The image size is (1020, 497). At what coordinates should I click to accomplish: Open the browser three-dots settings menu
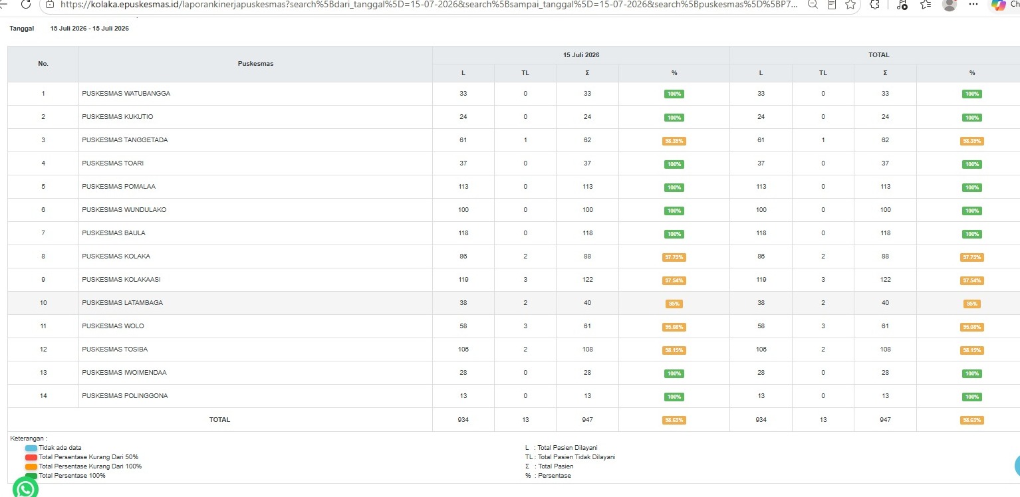[x=974, y=4]
